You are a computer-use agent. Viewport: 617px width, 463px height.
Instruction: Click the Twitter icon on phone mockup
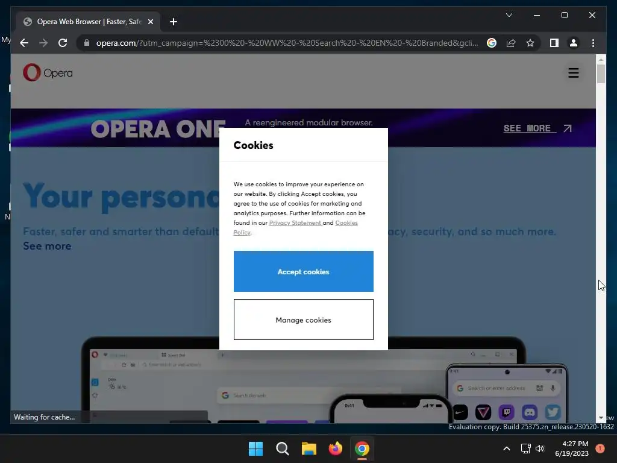point(553,412)
